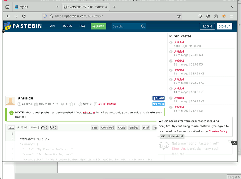241x179 pixels.
Task: Open a new browser tab
Action: (114, 7)
